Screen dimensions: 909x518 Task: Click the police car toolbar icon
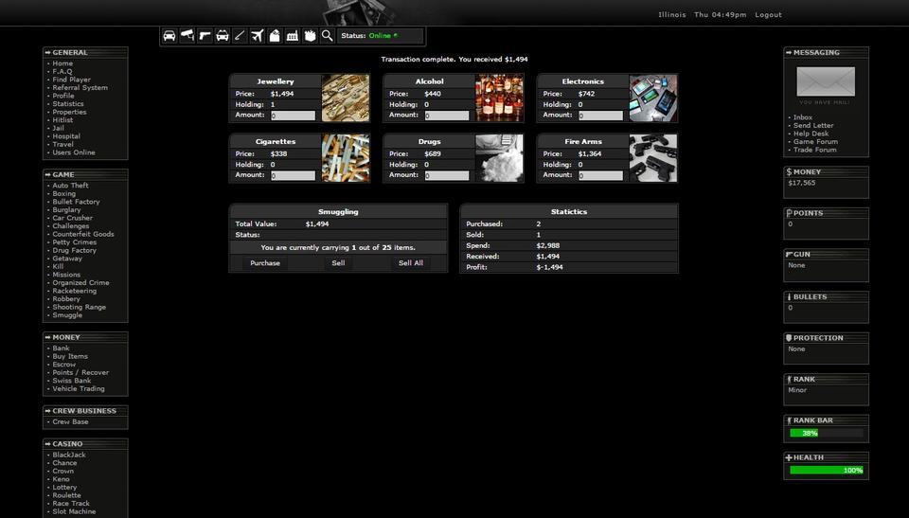pos(223,36)
